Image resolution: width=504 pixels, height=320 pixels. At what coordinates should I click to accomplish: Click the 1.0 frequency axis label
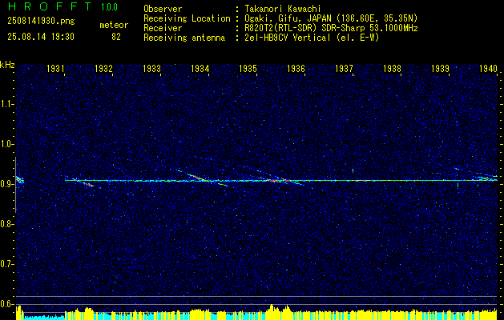(6, 144)
